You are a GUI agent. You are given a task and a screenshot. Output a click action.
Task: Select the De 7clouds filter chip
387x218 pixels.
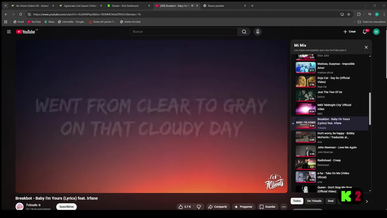pyautogui.click(x=314, y=201)
